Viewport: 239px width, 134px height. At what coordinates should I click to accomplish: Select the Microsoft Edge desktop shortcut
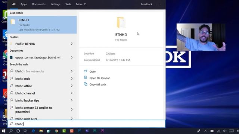(5, 38)
